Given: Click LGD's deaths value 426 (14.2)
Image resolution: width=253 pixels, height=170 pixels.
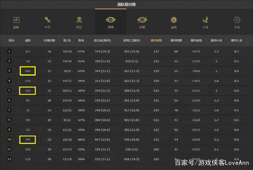Looking at the screenshot, I should (132, 159).
